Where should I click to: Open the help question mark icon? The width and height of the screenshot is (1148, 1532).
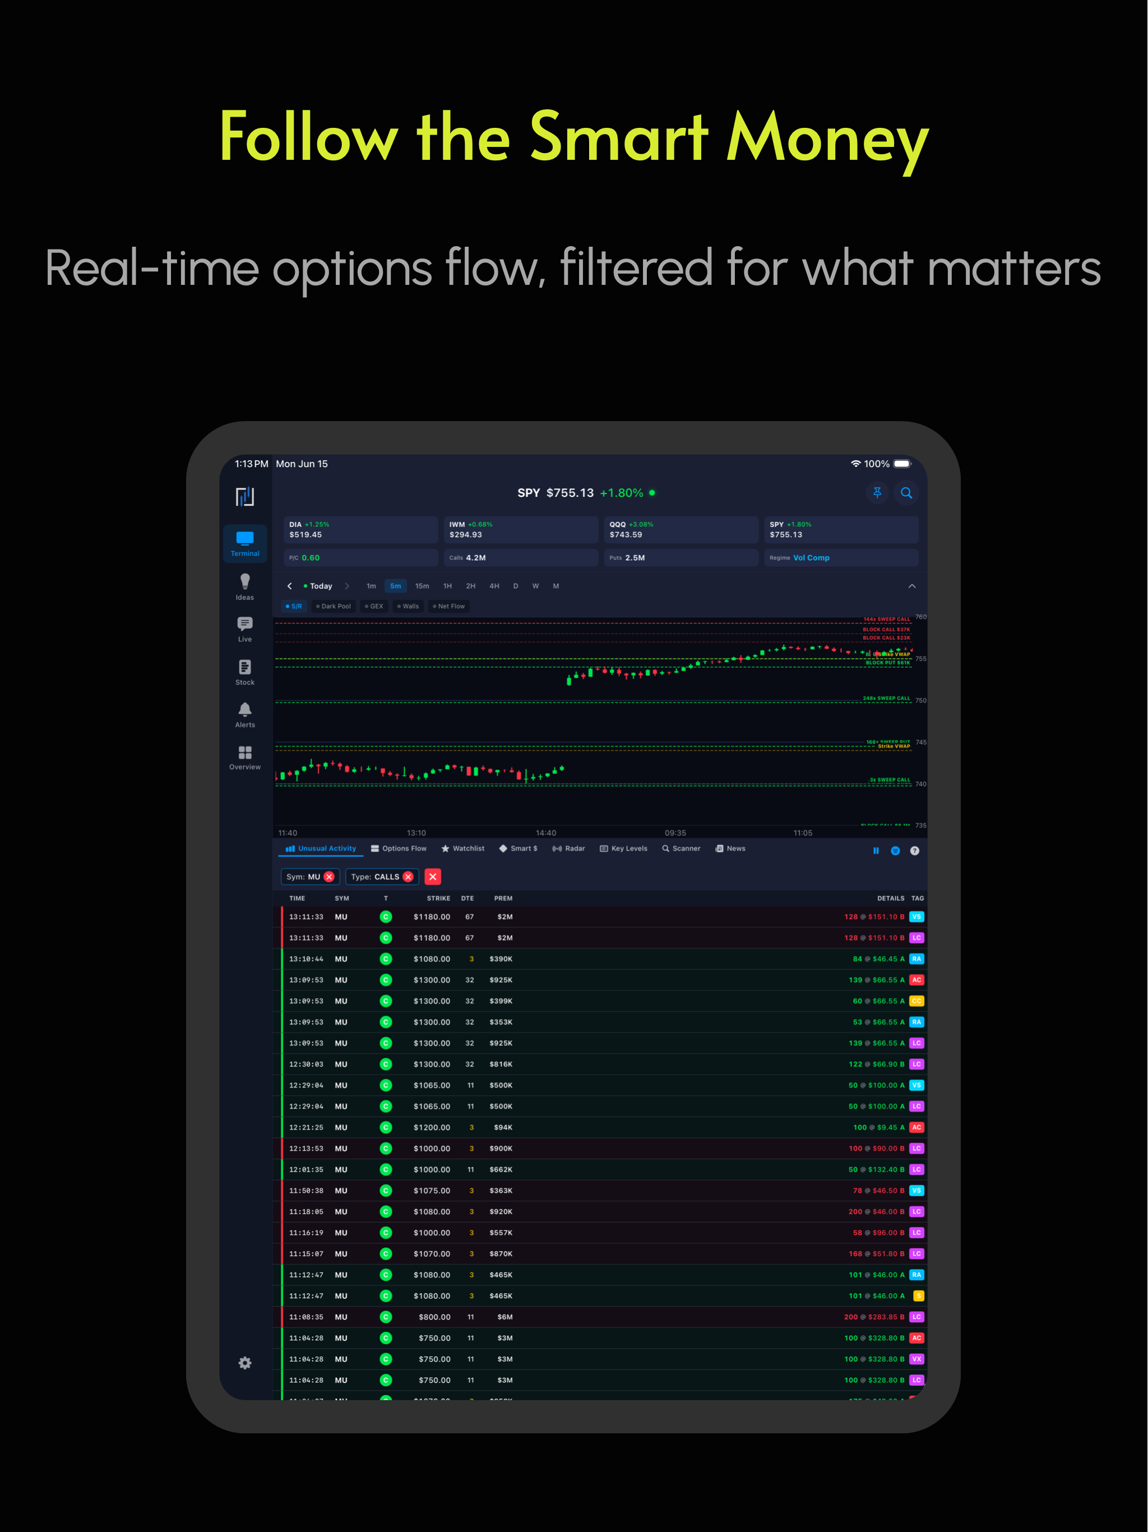(x=915, y=851)
